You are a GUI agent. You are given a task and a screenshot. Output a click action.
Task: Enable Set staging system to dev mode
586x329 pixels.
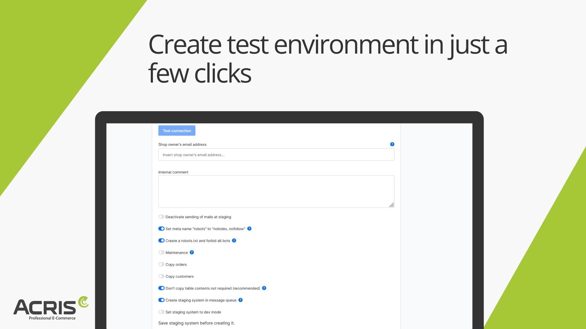161,312
